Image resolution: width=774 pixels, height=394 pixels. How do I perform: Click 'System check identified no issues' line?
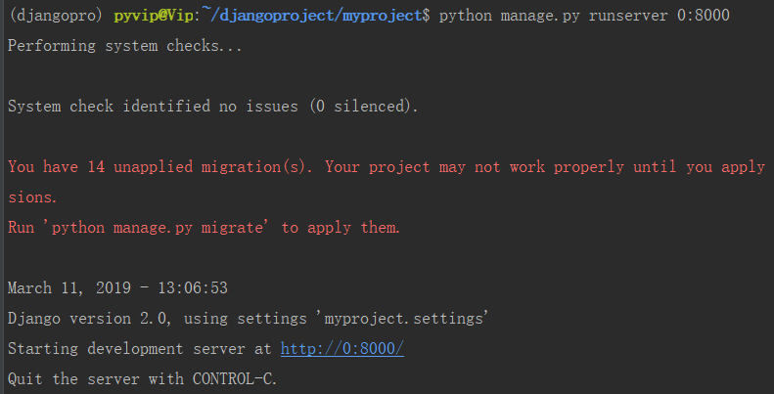click(153, 106)
